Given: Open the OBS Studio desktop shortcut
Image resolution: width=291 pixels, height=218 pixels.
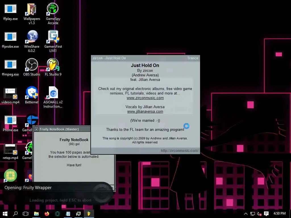Looking at the screenshot, I should (32, 67).
